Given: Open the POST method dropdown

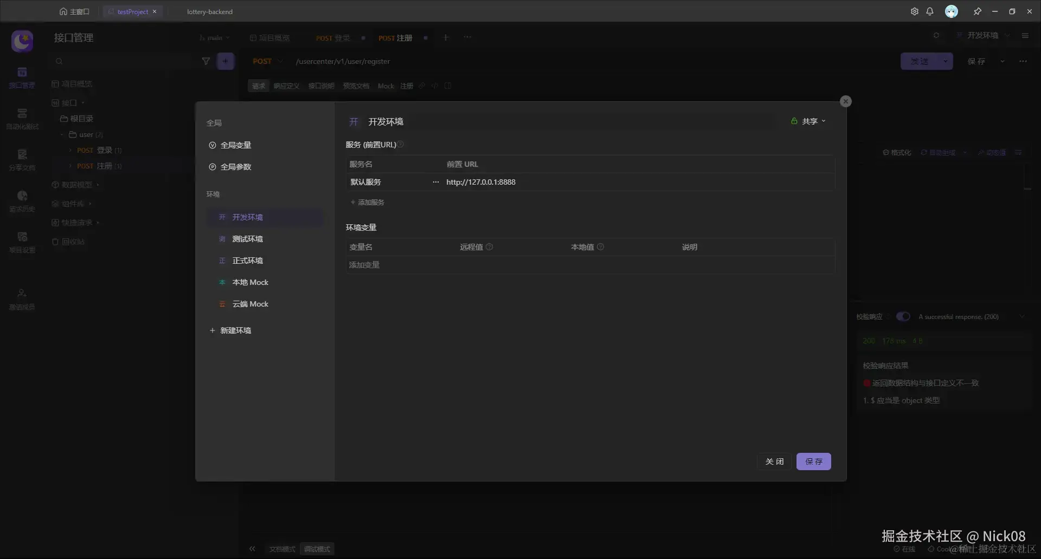Looking at the screenshot, I should pyautogui.click(x=268, y=61).
